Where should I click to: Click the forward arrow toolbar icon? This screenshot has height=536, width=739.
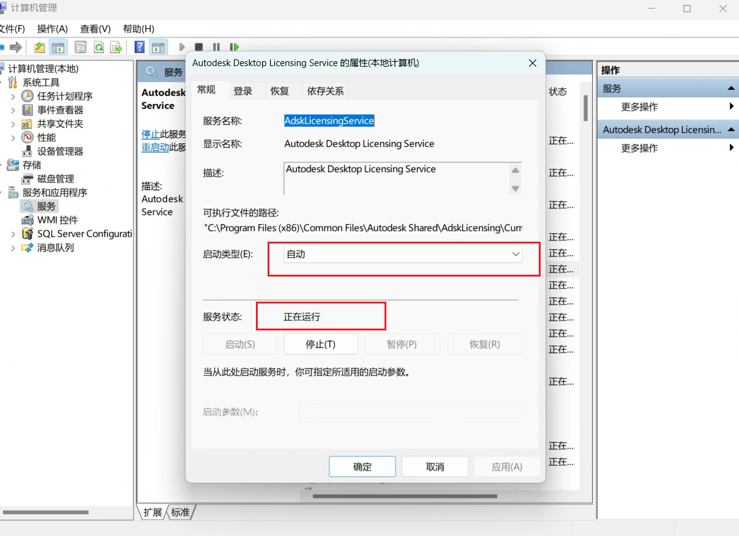tap(16, 47)
